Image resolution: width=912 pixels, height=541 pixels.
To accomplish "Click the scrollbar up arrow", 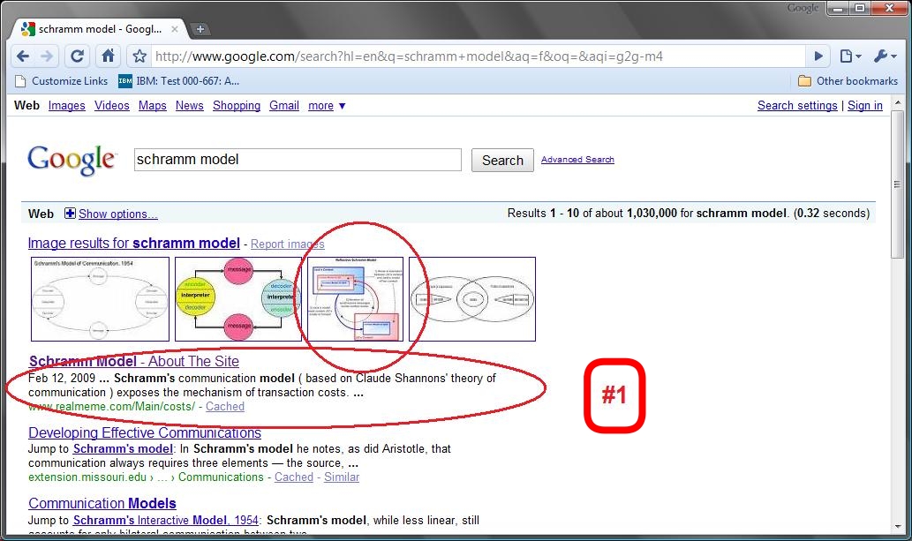I will pos(898,103).
